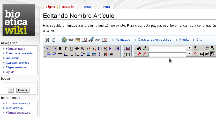Image resolution: width=216 pixels, height=117 pixels.
Task: Switch to the discusión tab
Action: pos(68,7)
